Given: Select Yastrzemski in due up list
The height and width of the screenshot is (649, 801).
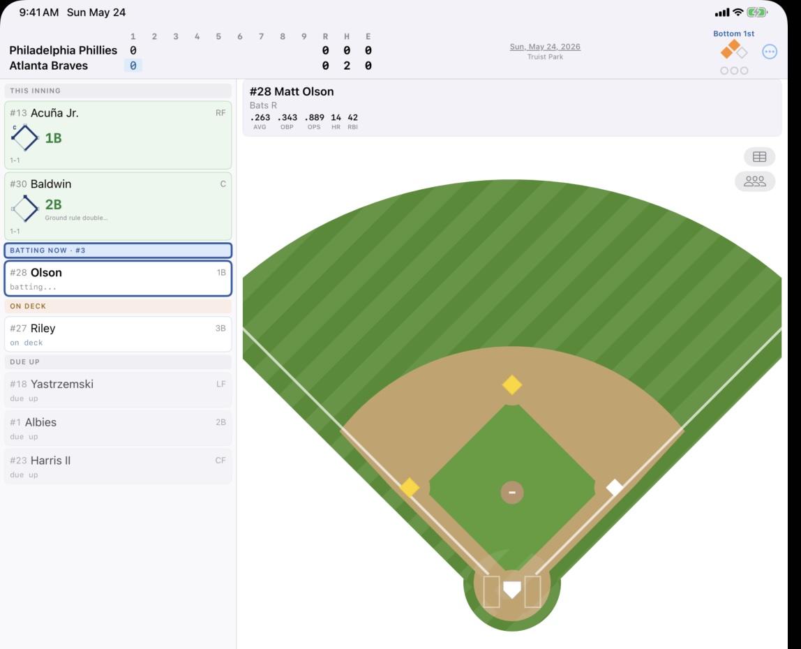Looking at the screenshot, I should pos(118,390).
